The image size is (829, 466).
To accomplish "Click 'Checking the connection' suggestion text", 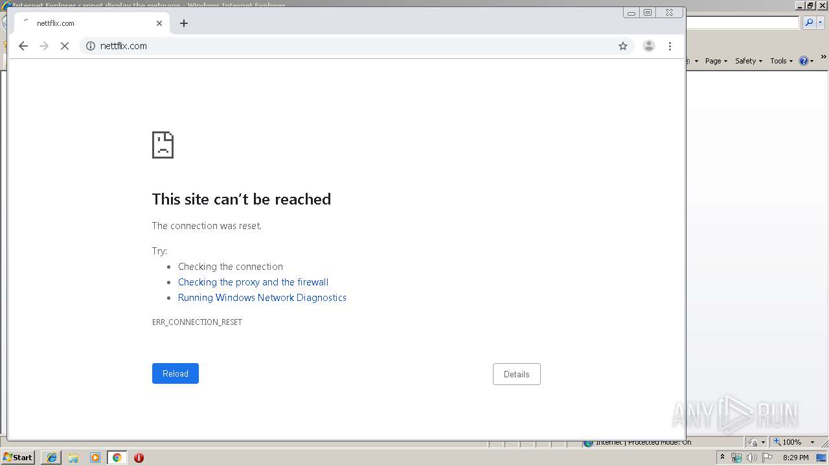I will [231, 267].
